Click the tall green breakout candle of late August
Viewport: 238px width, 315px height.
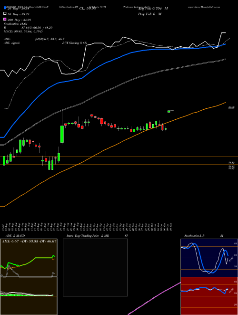(x=62, y=134)
